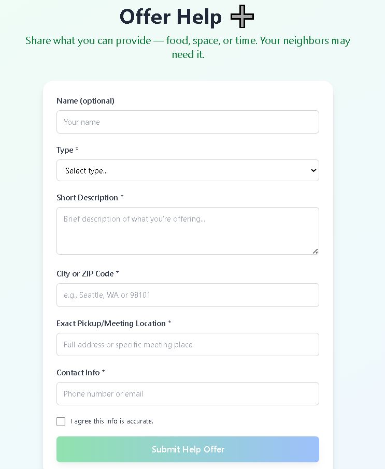385x469 pixels.
Task: Click the 'Short Description *' label
Action: [90, 198]
